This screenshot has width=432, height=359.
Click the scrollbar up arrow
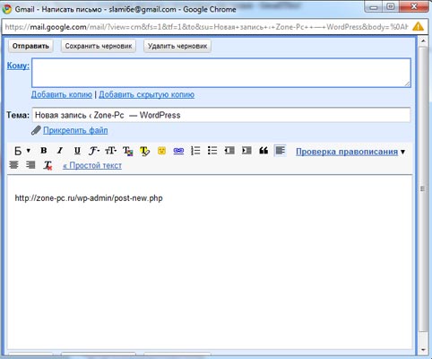[423, 40]
